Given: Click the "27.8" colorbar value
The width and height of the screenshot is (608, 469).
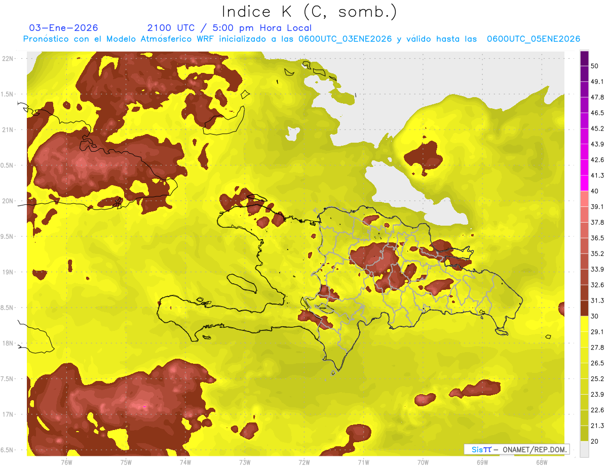Looking at the screenshot, I should point(598,348).
